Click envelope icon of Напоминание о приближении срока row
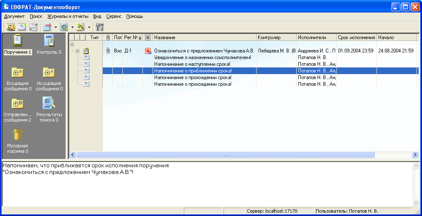The width and height of the screenshot is (422, 216). (x=86, y=71)
